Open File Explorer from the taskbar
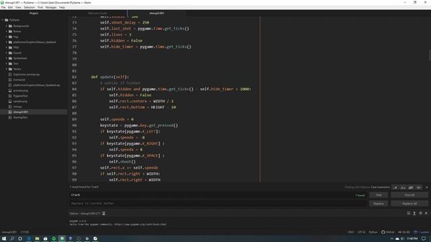431x242 pixels. [x=37, y=239]
